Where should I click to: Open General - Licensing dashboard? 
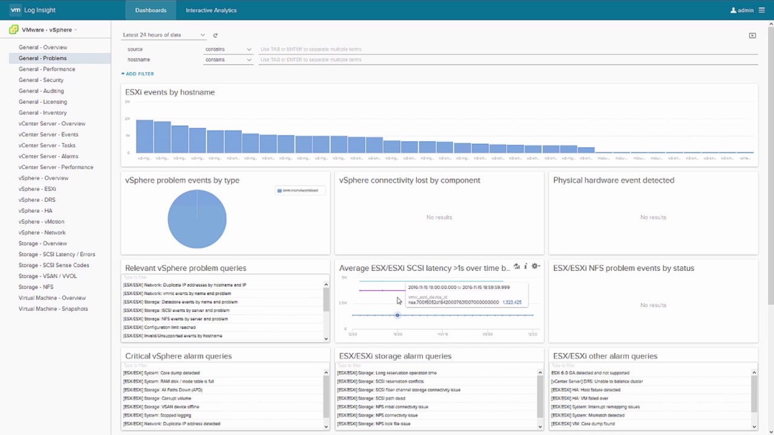pyautogui.click(x=43, y=101)
